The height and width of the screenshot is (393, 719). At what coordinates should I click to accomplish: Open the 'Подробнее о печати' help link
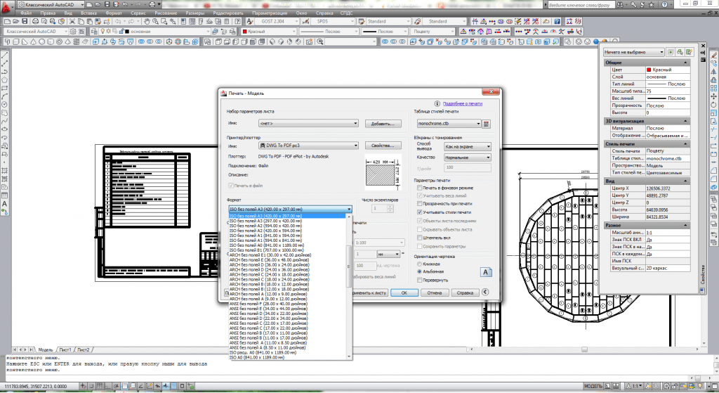coord(462,103)
